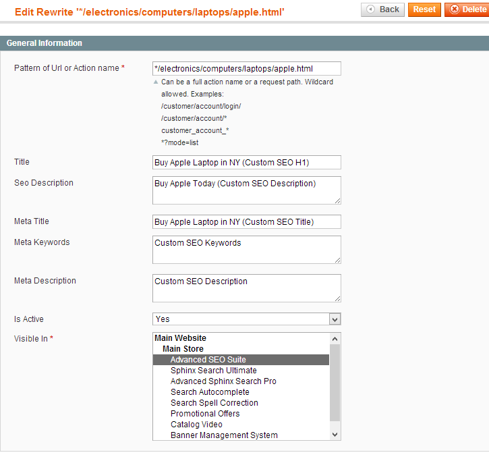This screenshot has height=459, width=489.
Task: Select Promotional Offers store view
Action: [x=241, y=414]
